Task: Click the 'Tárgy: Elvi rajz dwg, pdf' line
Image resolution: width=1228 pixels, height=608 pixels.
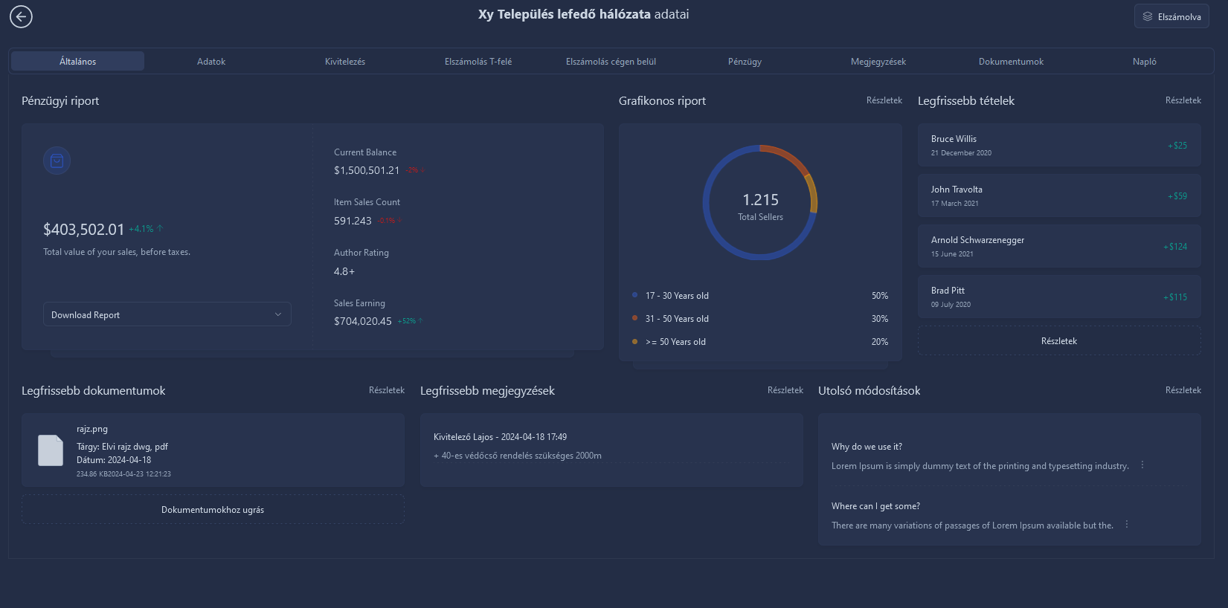Action: [x=122, y=447]
